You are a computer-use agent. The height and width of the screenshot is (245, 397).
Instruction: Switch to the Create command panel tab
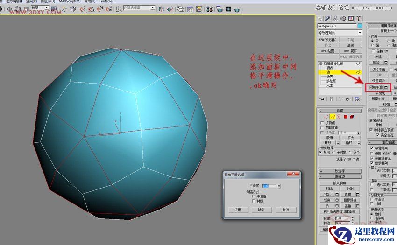click(320, 19)
